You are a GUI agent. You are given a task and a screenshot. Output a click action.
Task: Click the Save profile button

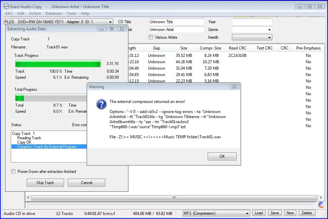point(275,213)
